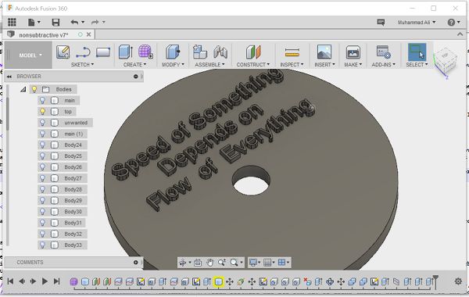Close the nonsubtractive v7 tab
The image size is (469, 297).
pos(89,34)
